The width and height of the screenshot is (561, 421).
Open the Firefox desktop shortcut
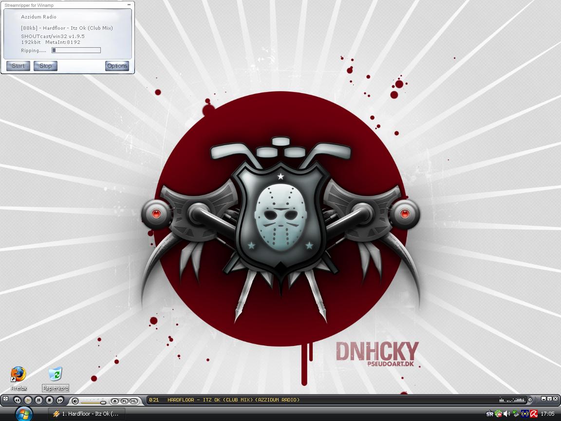[x=18, y=378]
